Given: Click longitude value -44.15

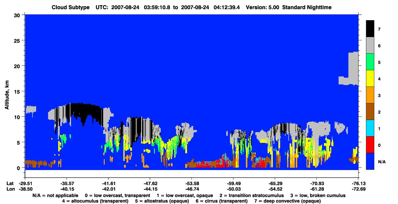Looking at the screenshot, I should [x=150, y=189].
